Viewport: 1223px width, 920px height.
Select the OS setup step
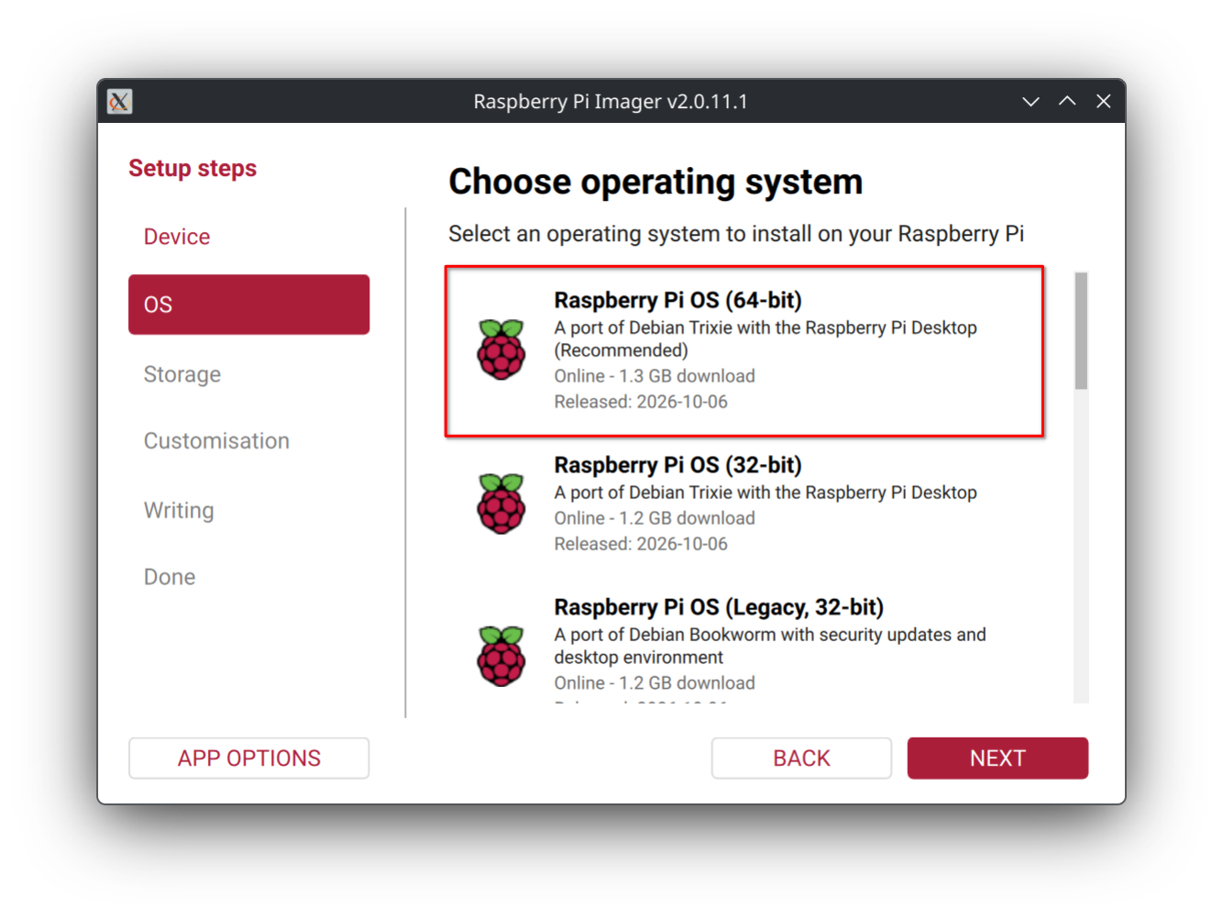click(x=248, y=305)
